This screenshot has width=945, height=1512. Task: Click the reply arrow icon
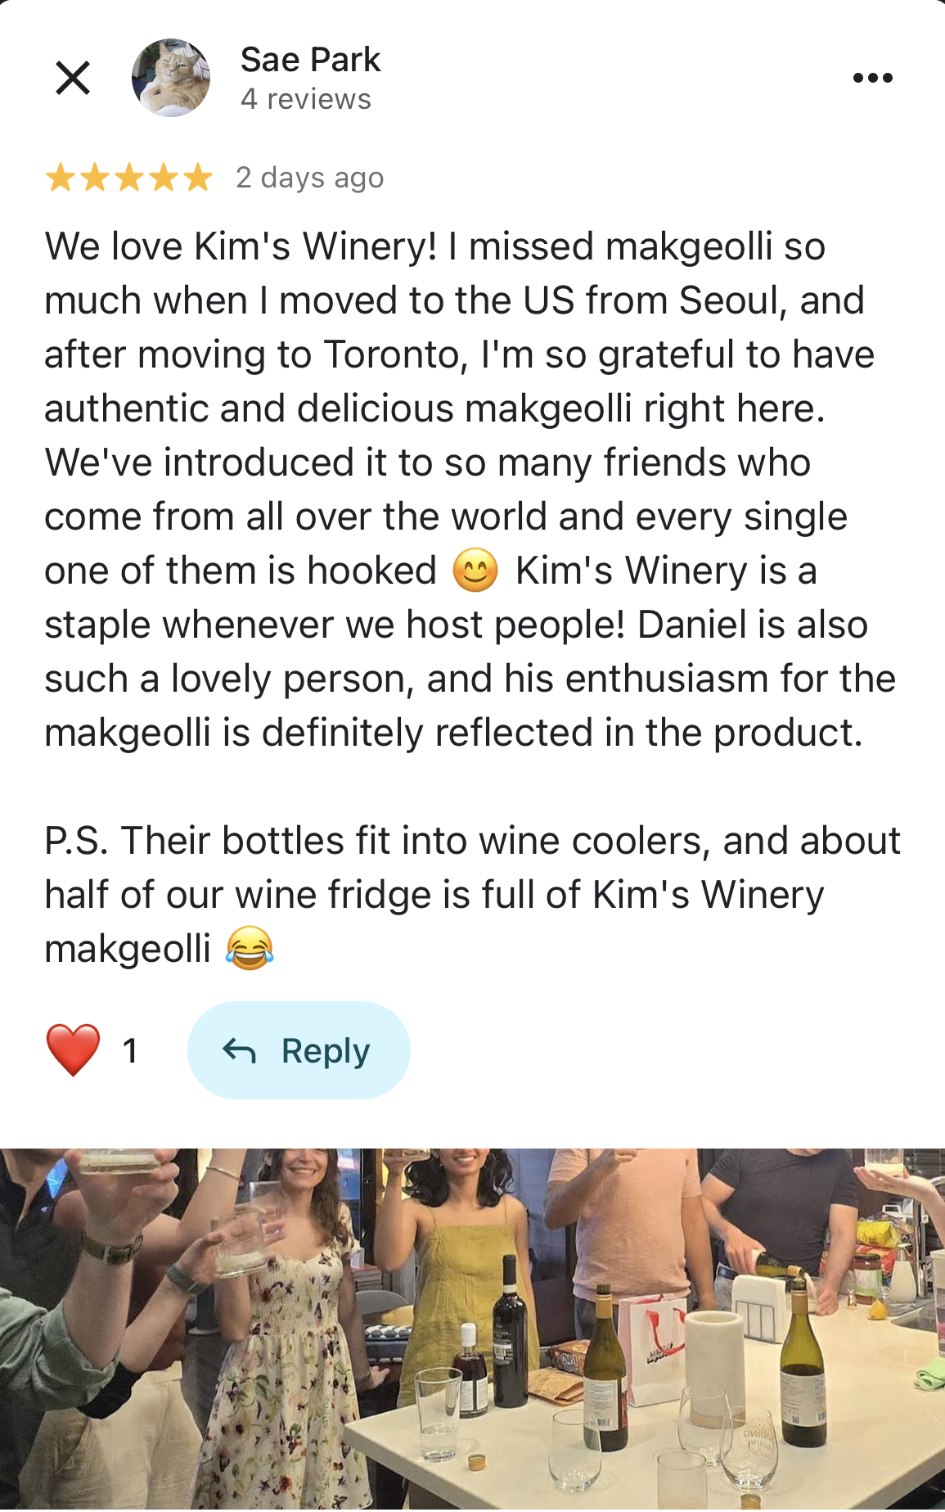239,1050
